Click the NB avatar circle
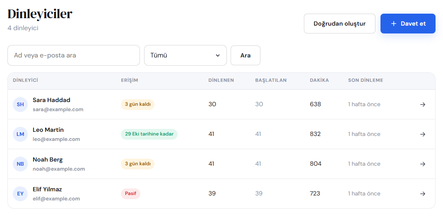443x219 pixels. [x=20, y=164]
